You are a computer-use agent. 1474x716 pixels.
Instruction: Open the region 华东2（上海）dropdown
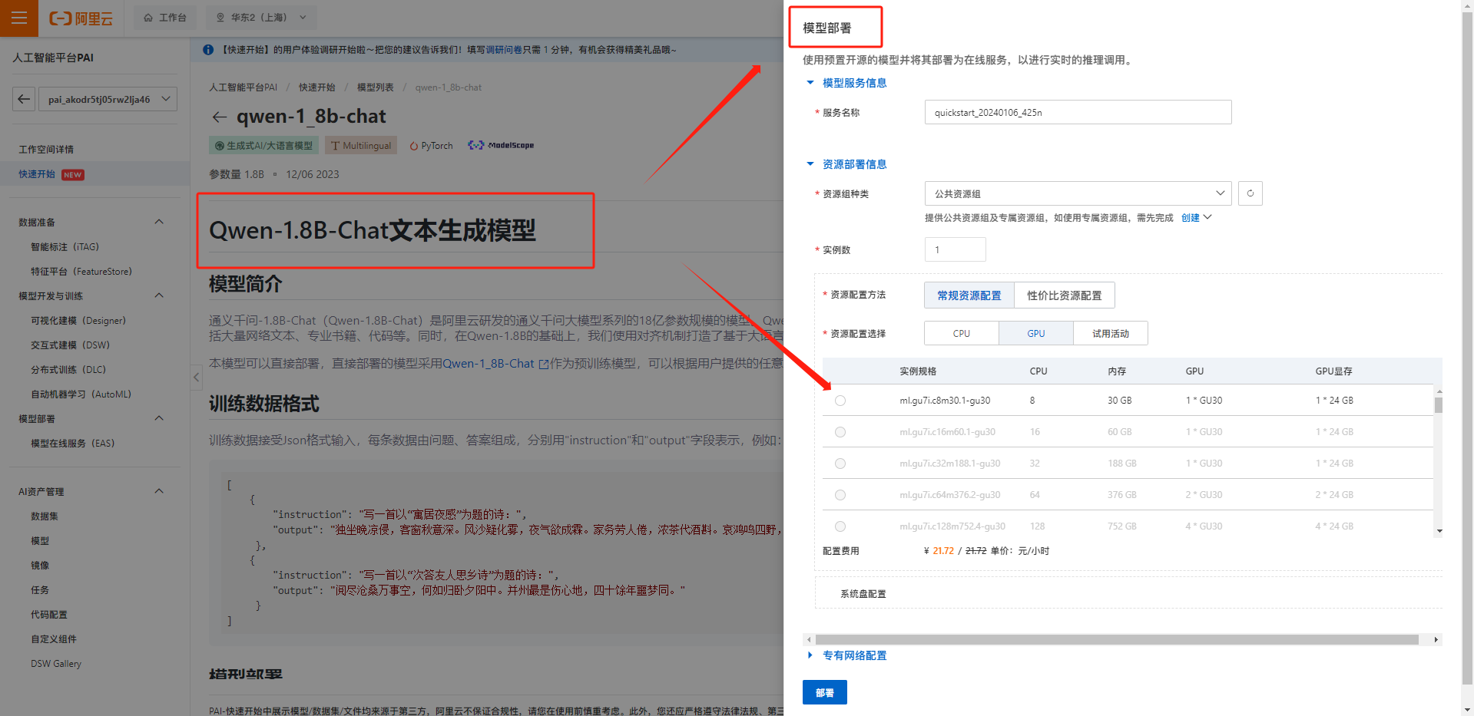click(x=262, y=18)
